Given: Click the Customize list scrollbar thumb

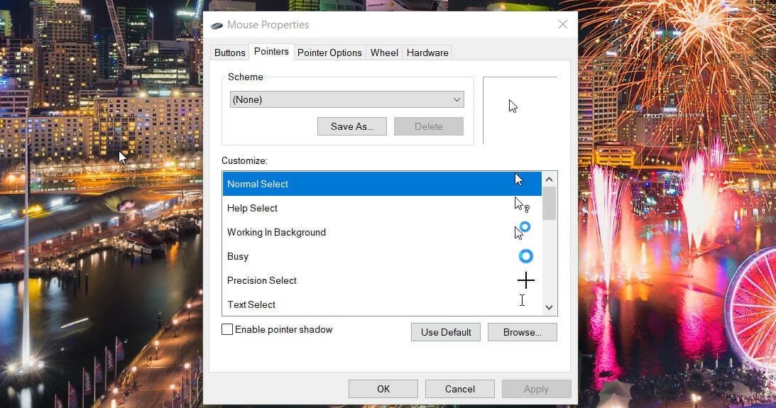Looking at the screenshot, I should click(x=549, y=203).
